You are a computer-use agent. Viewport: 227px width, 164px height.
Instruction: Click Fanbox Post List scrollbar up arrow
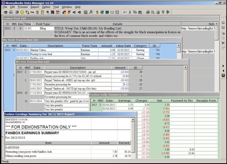coord(216,24)
